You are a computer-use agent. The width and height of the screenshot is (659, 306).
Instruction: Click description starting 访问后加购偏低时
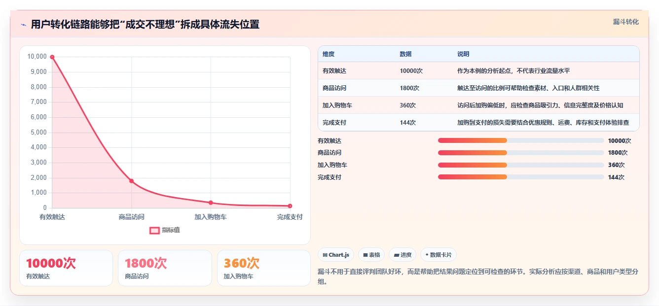tap(540, 105)
